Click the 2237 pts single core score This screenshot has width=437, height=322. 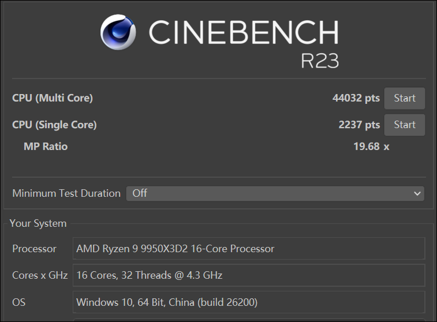pyautogui.click(x=359, y=125)
